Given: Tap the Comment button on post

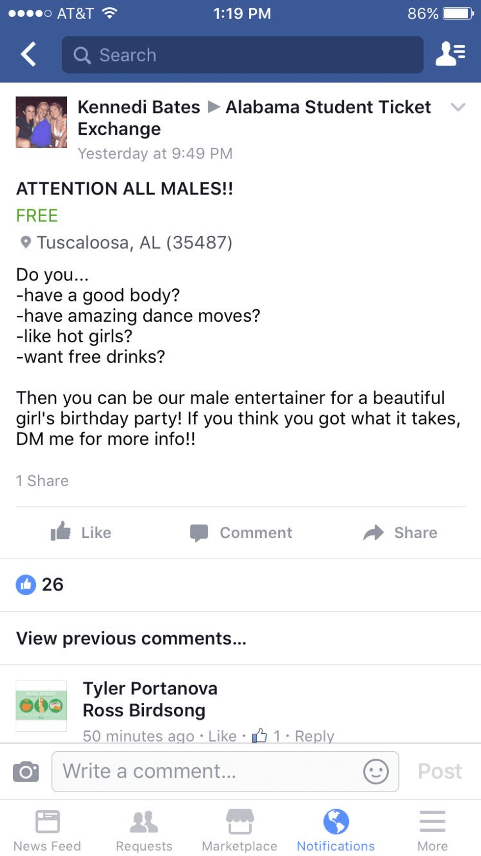Looking at the screenshot, I should 241,532.
